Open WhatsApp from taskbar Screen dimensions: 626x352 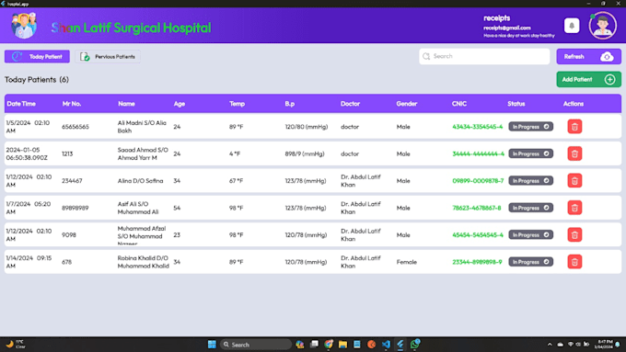click(415, 344)
